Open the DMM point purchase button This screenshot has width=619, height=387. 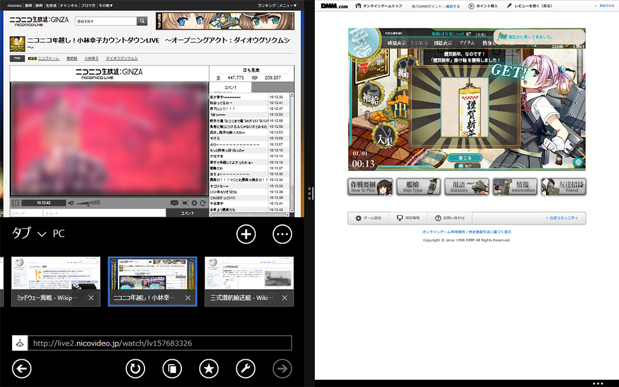[x=483, y=6]
